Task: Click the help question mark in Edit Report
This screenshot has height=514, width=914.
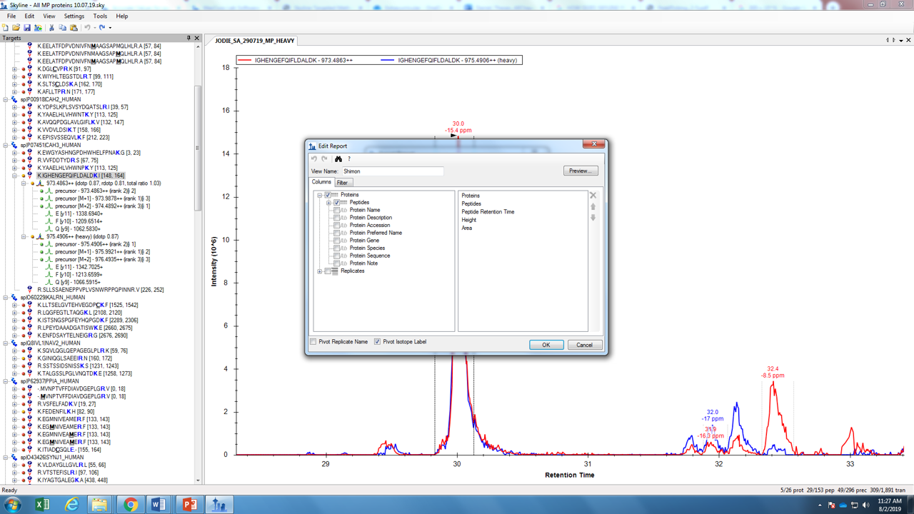Action: pos(349,159)
